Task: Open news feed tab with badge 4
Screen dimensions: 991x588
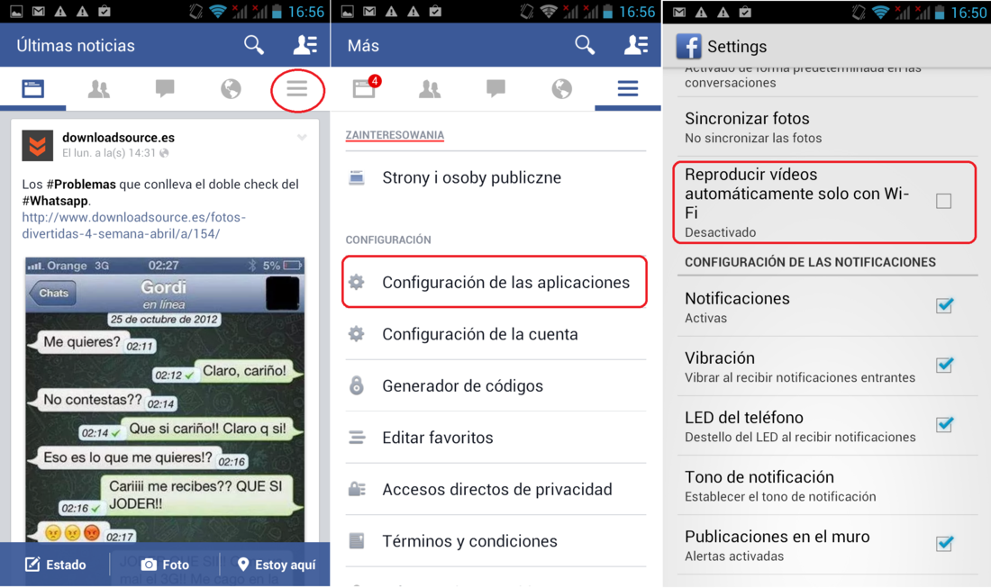Action: 367,86
